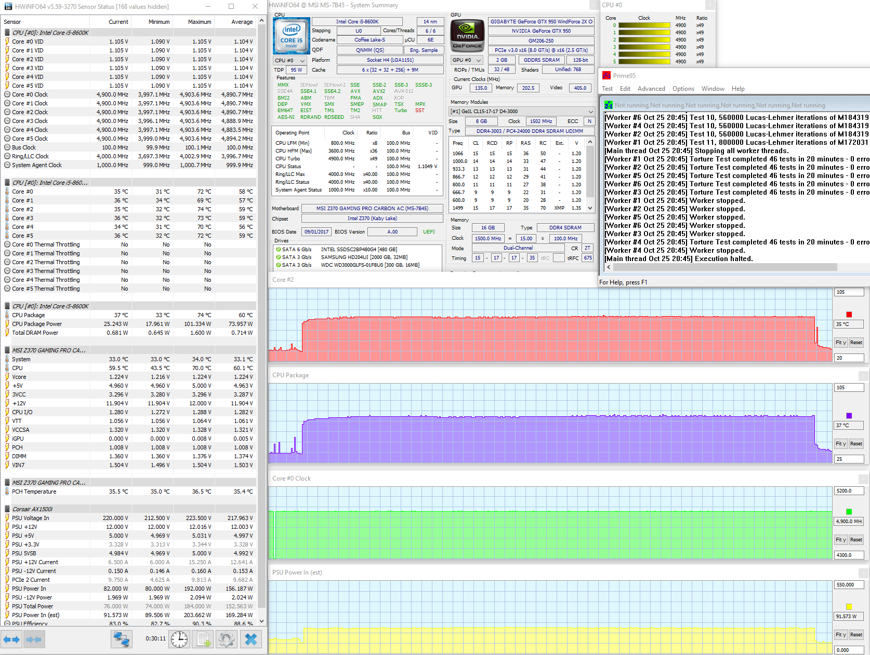Click the Prime95 title bar icon
Image resolution: width=870 pixels, height=655 pixels.
click(607, 76)
